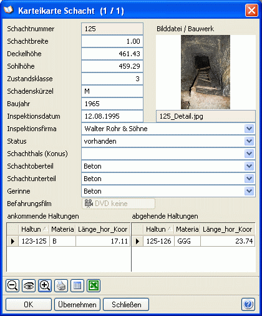Click the Schadenskürzel field
Image resolution: width=262 pixels, height=316 pixels.
(112, 91)
